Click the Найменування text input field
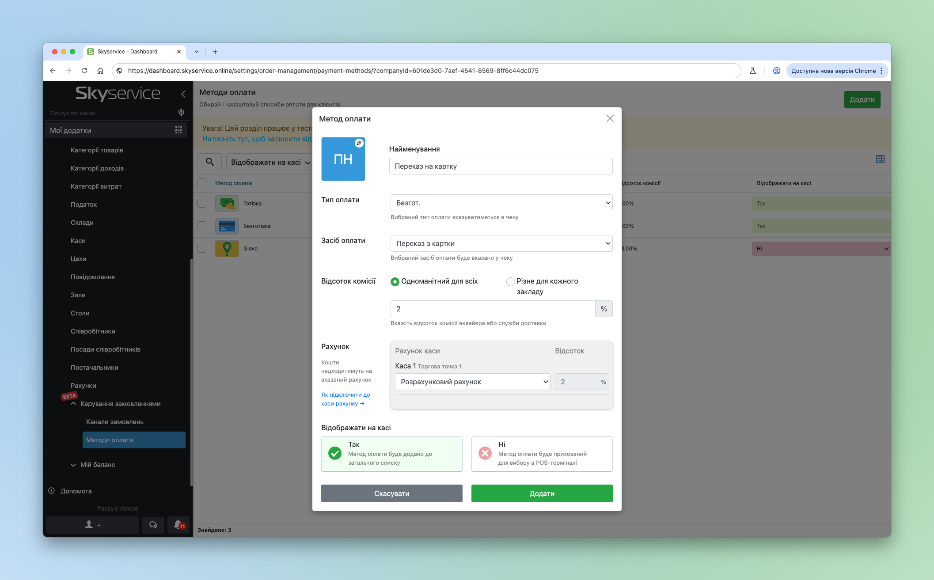The image size is (934, 580). pos(500,166)
